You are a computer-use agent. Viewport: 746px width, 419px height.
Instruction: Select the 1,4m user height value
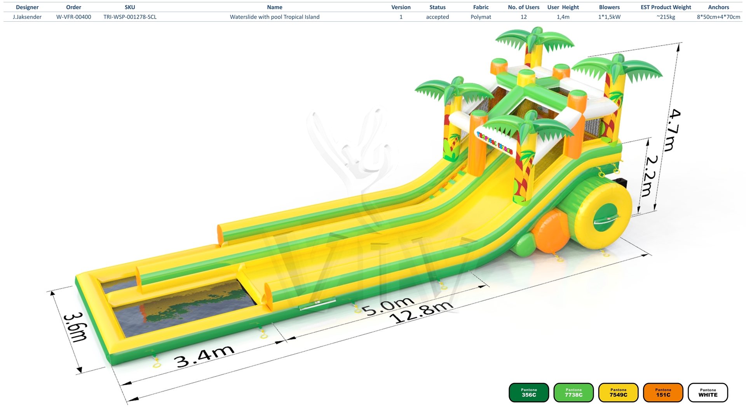coord(563,17)
